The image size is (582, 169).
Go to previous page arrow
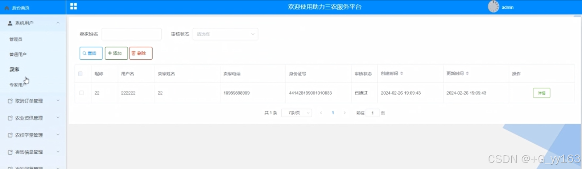pos(321,113)
